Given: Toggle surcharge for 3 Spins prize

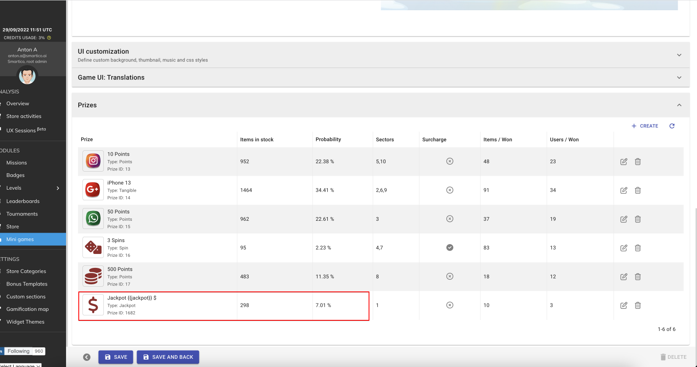Looking at the screenshot, I should click(x=450, y=247).
